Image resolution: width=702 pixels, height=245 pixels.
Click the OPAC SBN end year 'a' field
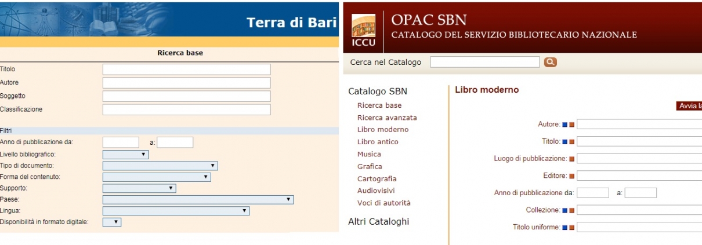pyautogui.click(x=641, y=193)
